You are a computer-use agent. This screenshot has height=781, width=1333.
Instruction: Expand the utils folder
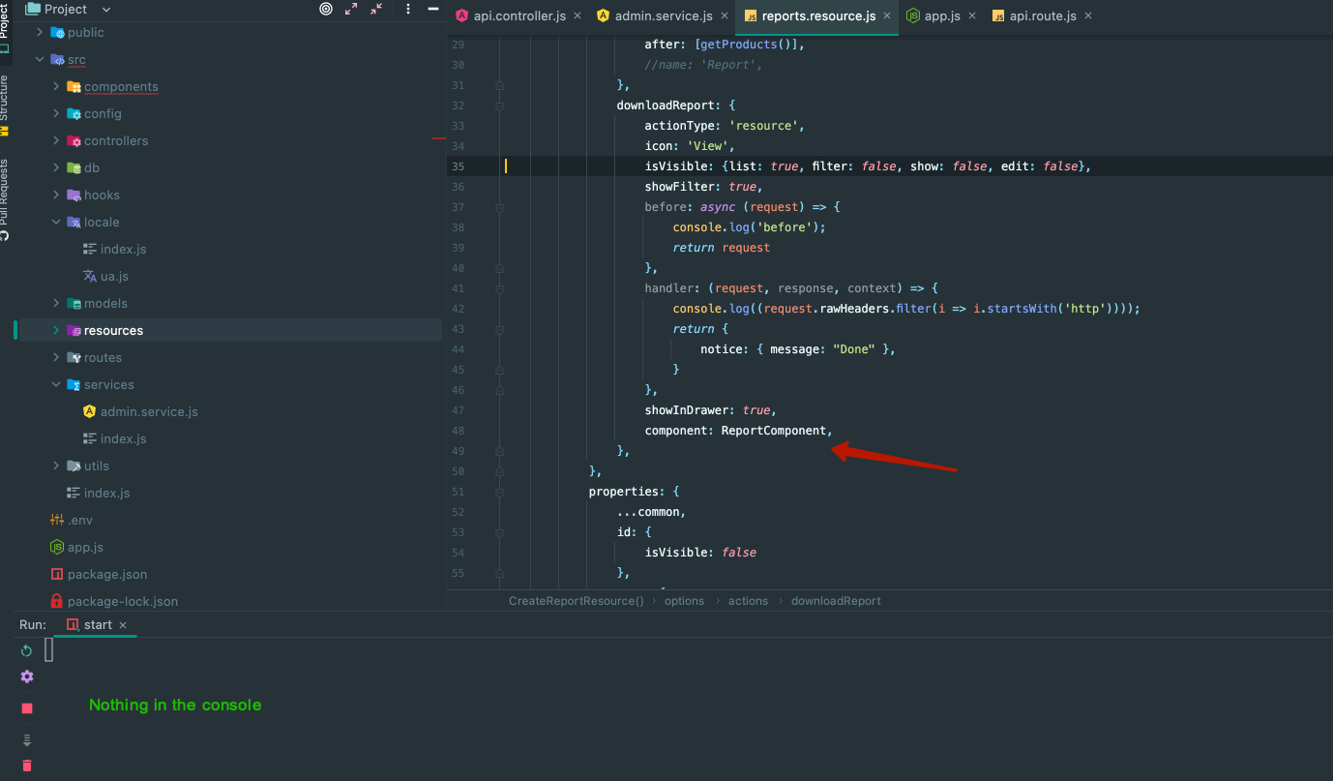click(56, 466)
